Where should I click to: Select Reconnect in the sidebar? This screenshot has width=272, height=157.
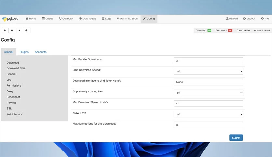point(13,97)
